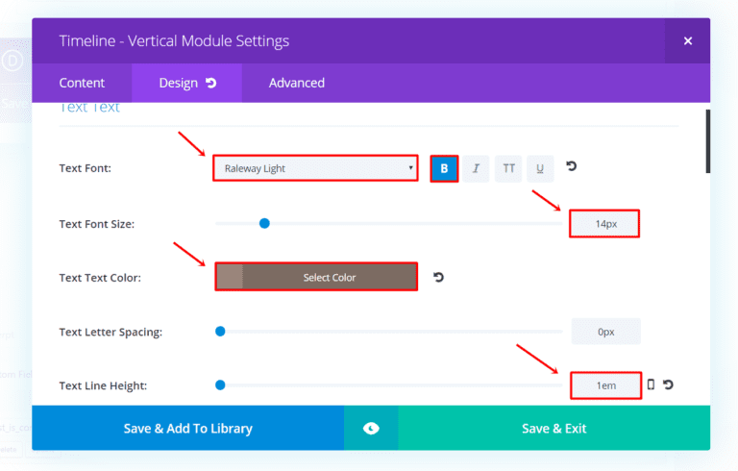This screenshot has height=471, width=738.
Task: Switch to the Content tab
Action: [82, 83]
